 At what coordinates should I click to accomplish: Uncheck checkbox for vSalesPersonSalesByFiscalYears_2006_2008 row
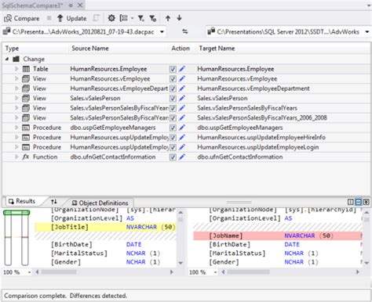point(173,118)
